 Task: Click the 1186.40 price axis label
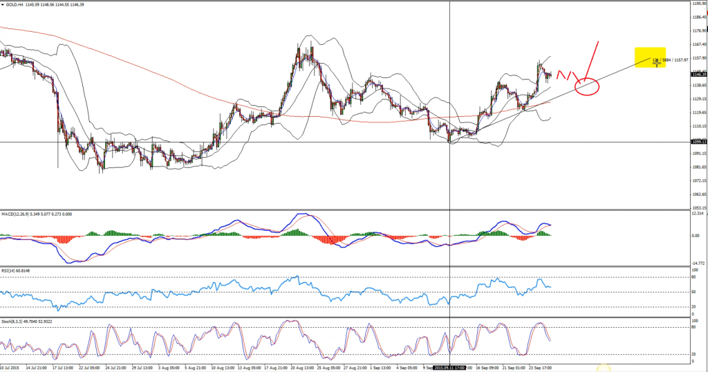click(x=699, y=17)
